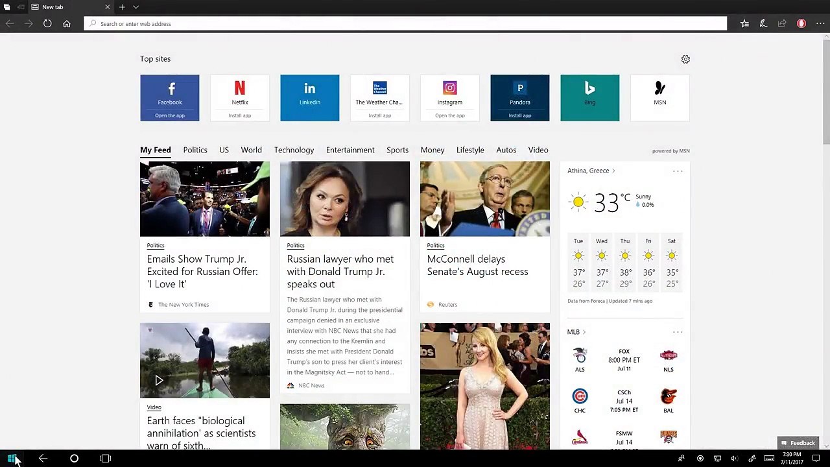830x467 pixels.
Task: Click the Share icon in toolbar
Action: [782, 23]
